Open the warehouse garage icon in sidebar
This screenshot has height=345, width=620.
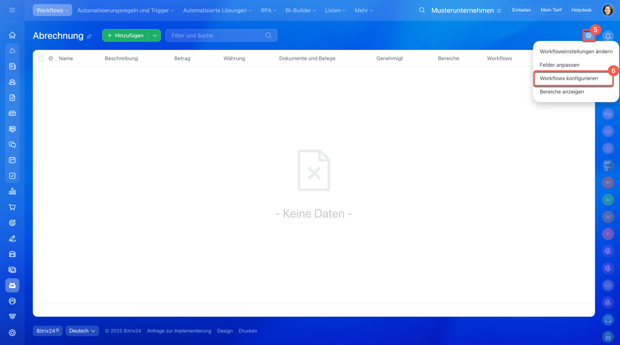point(12,254)
